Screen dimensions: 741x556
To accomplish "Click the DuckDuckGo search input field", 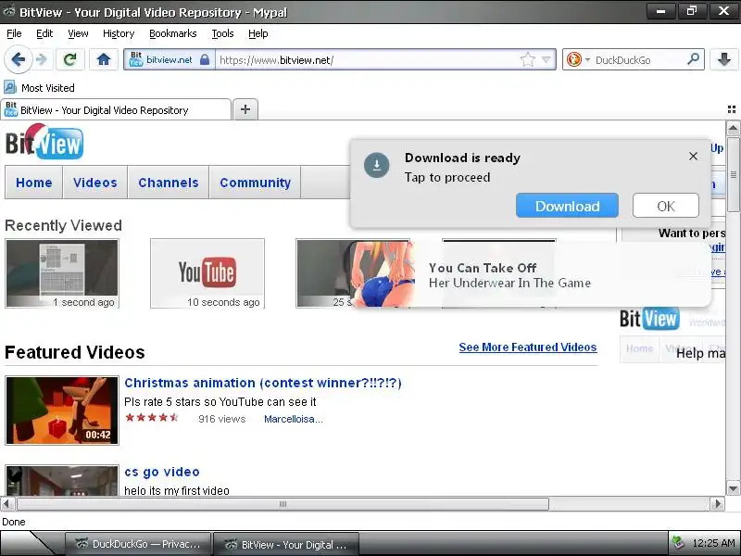I will pyautogui.click(x=638, y=59).
